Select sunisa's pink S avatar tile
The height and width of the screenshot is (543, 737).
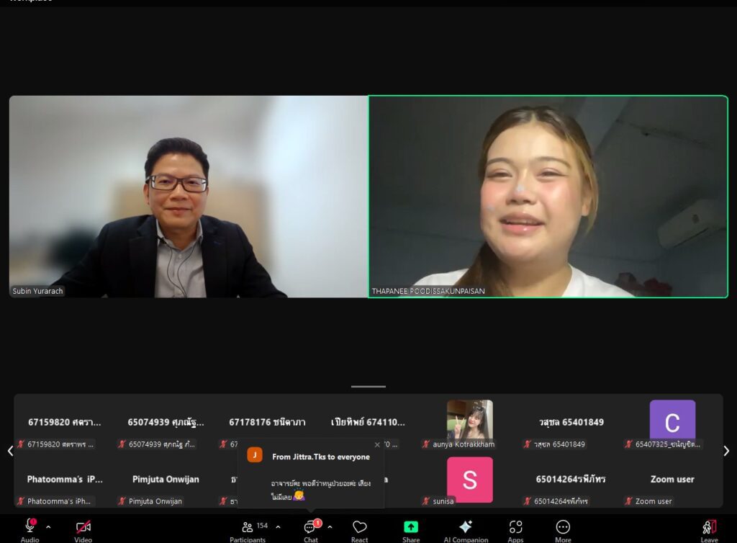469,480
